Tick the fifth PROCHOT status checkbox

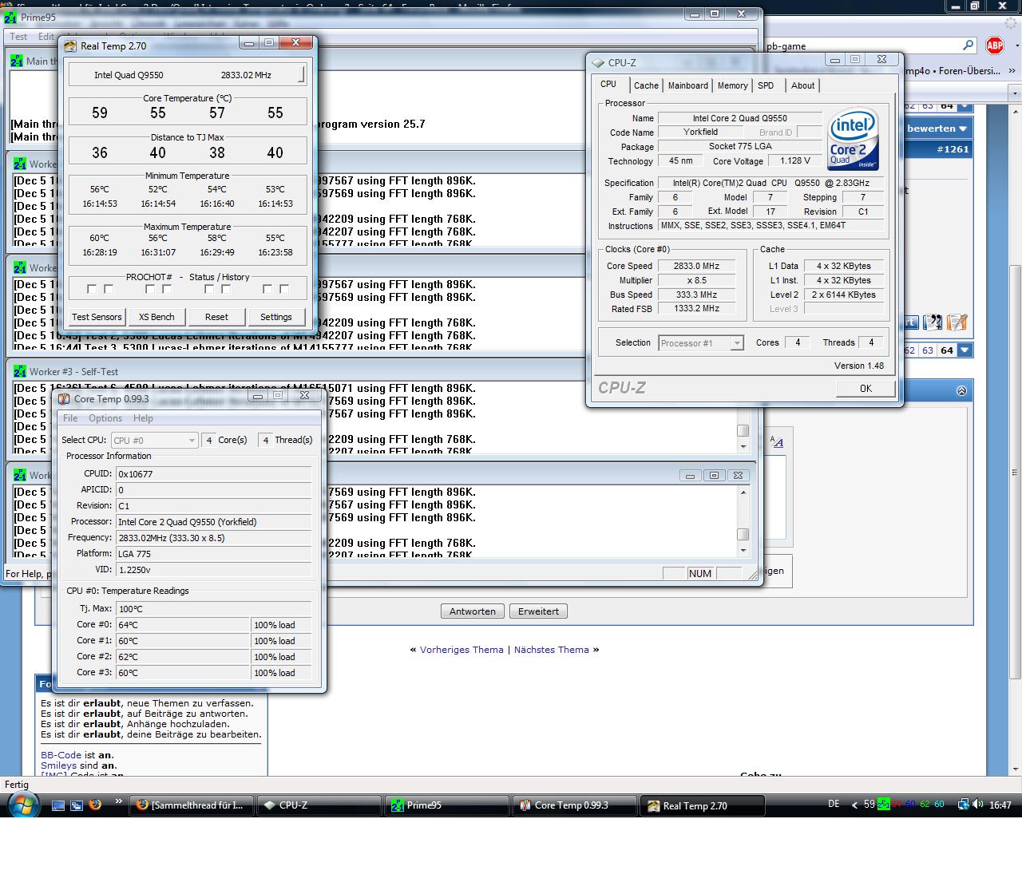(x=208, y=289)
